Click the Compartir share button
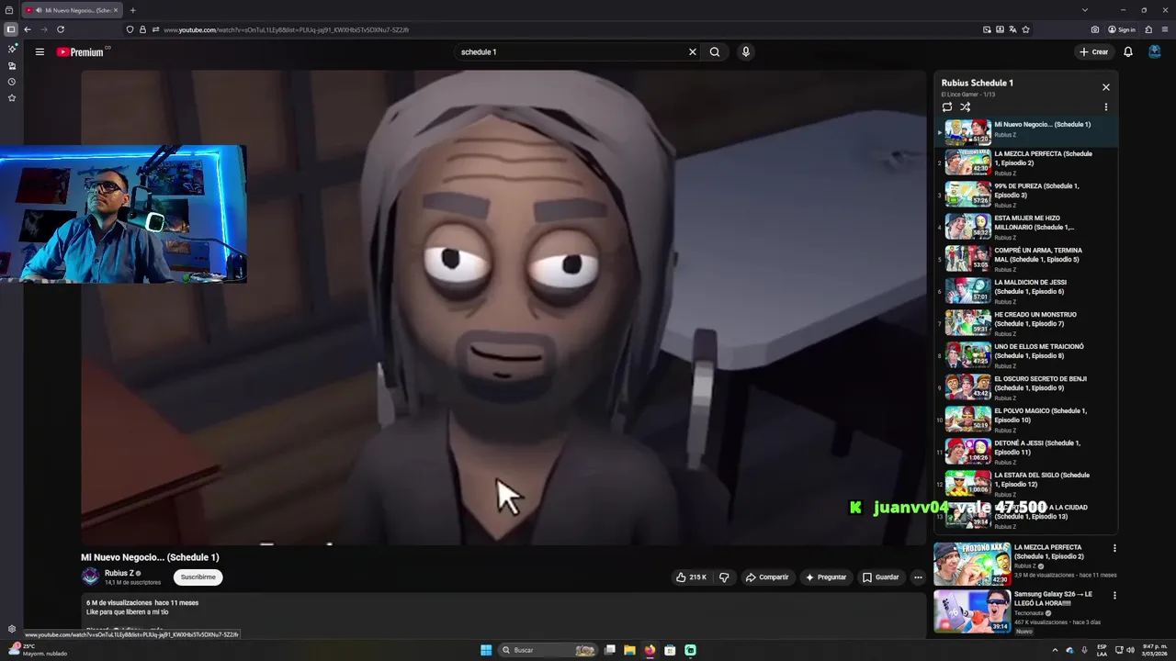This screenshot has height=661, width=1176. [767, 577]
